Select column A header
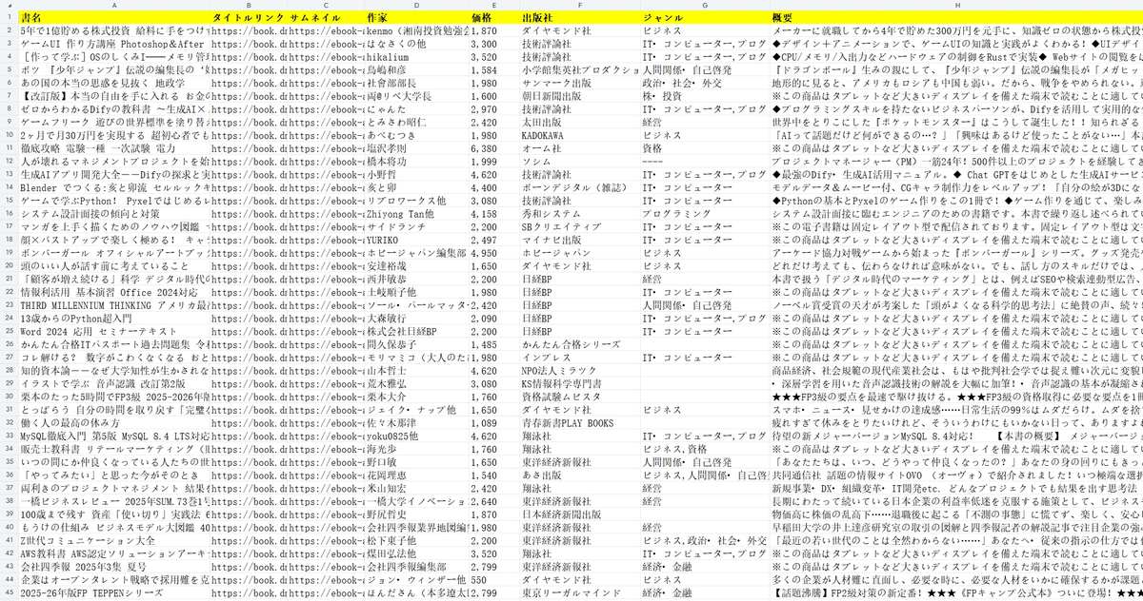Viewport: 1143px width, 601px height. [114, 6]
